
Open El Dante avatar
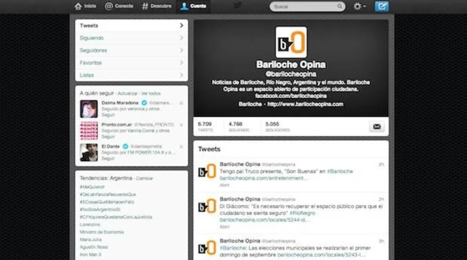[x=89, y=153]
